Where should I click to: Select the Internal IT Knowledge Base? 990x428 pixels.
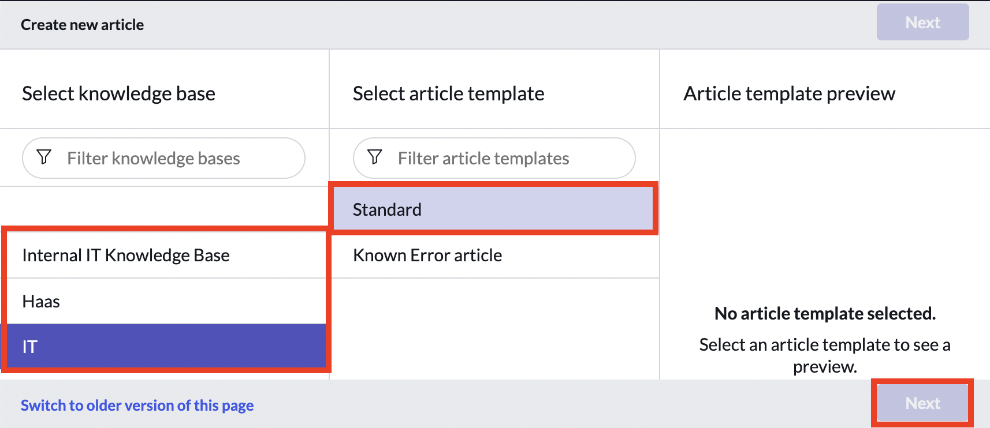click(x=125, y=254)
